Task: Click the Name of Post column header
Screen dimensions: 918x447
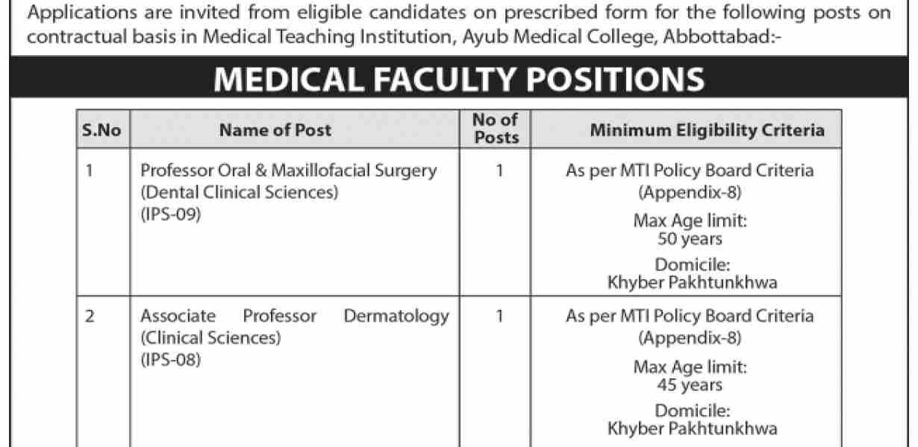Action: [x=275, y=130]
